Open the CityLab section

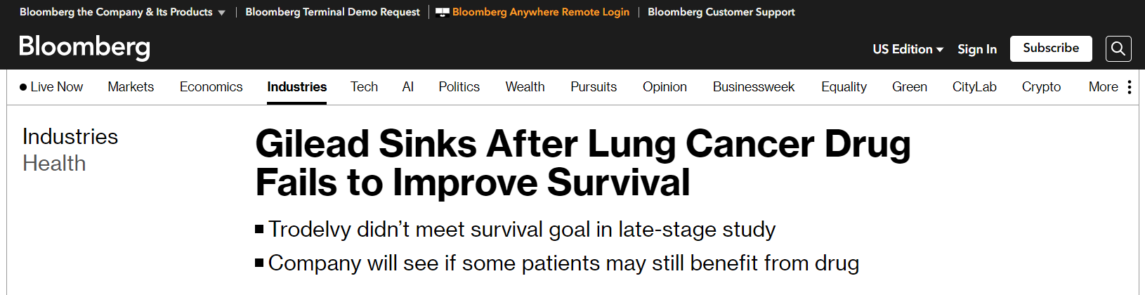pos(974,87)
